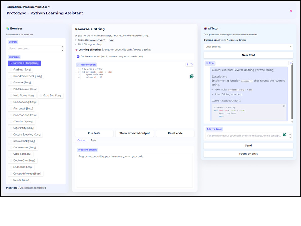The image size is (301, 226).
Task: Click the books icon beside Exercises heading
Action: coord(8,29)
